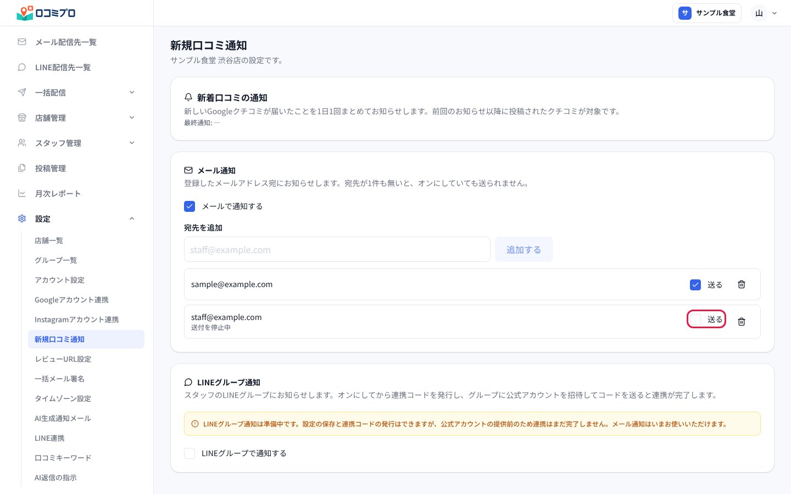This screenshot has width=791, height=494.
Task: Expand the 一括配信 chevron
Action: click(132, 92)
